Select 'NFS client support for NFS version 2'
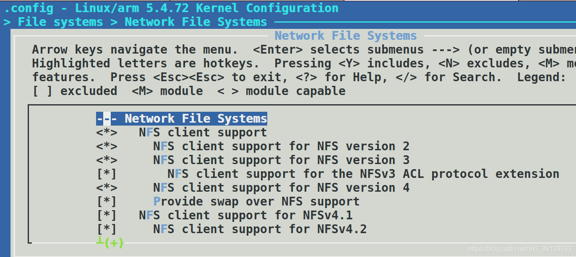This screenshot has width=576, height=257. (281, 146)
